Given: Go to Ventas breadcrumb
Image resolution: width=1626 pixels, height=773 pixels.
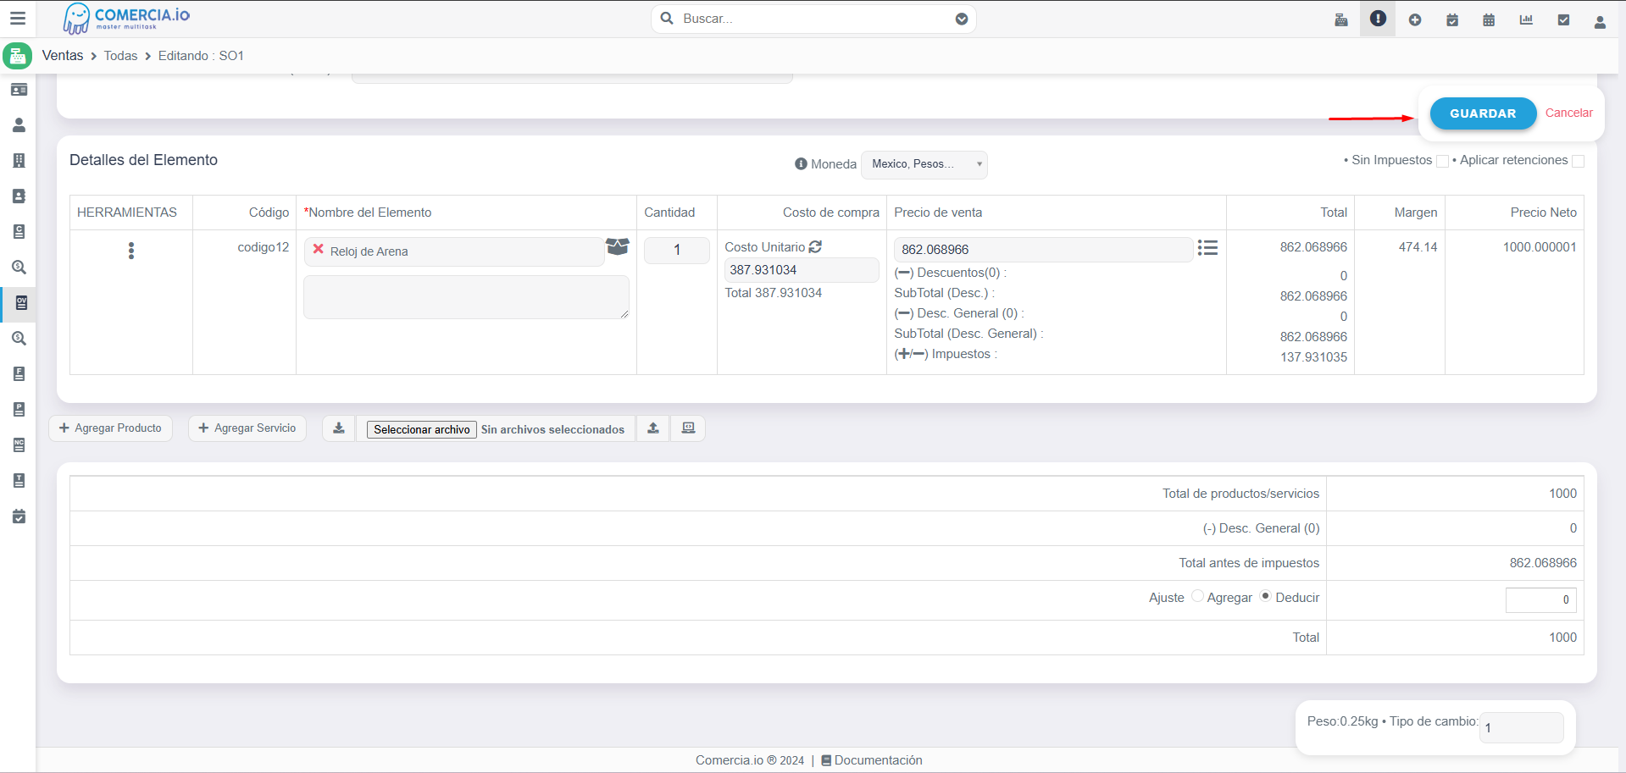Looking at the screenshot, I should (63, 56).
